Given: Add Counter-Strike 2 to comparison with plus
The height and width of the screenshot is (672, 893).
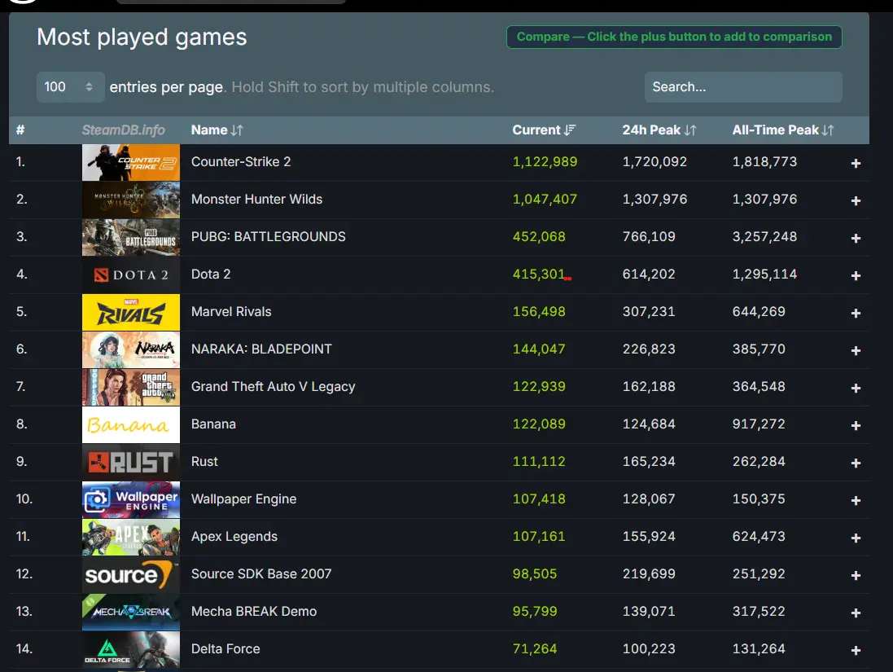Looking at the screenshot, I should coord(856,164).
